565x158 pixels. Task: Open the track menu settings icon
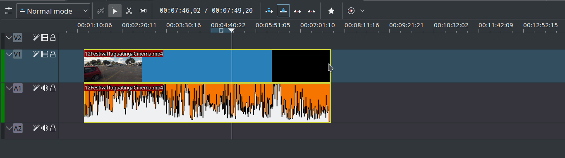[x=9, y=11]
